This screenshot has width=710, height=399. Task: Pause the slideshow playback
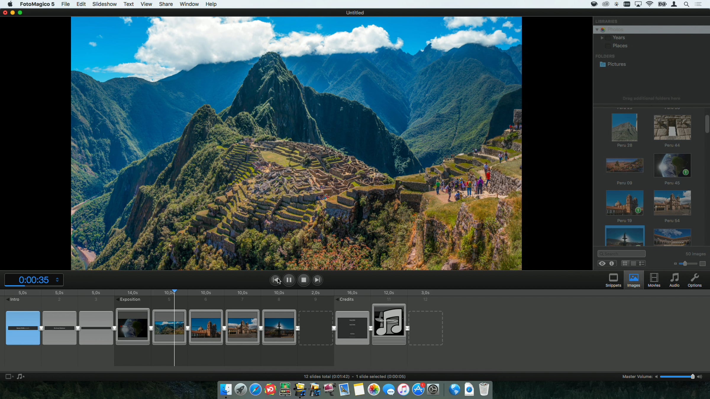(289, 280)
